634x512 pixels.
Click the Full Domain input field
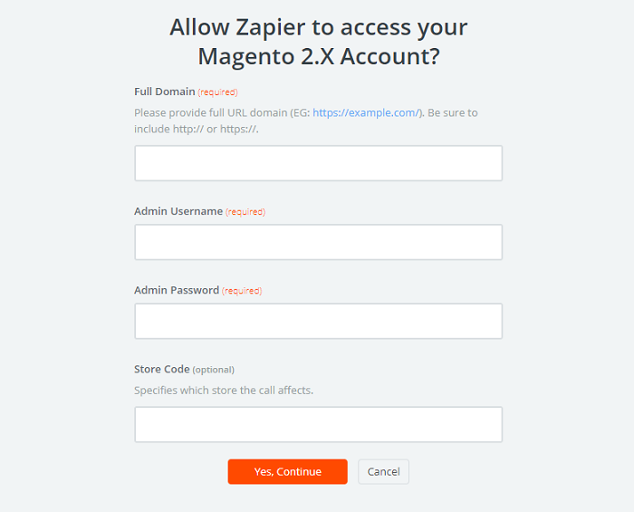[318, 163]
